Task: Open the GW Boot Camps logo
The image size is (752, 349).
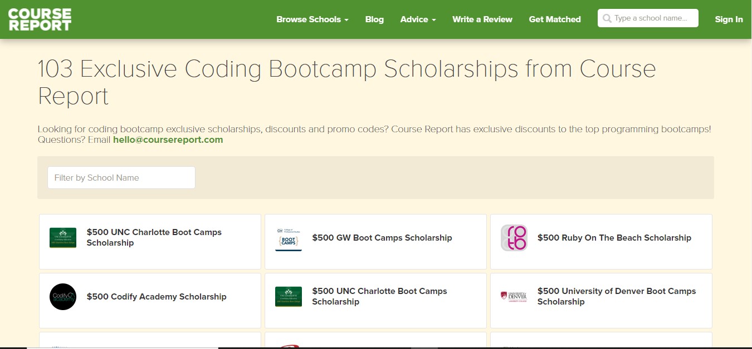Action: (289, 239)
